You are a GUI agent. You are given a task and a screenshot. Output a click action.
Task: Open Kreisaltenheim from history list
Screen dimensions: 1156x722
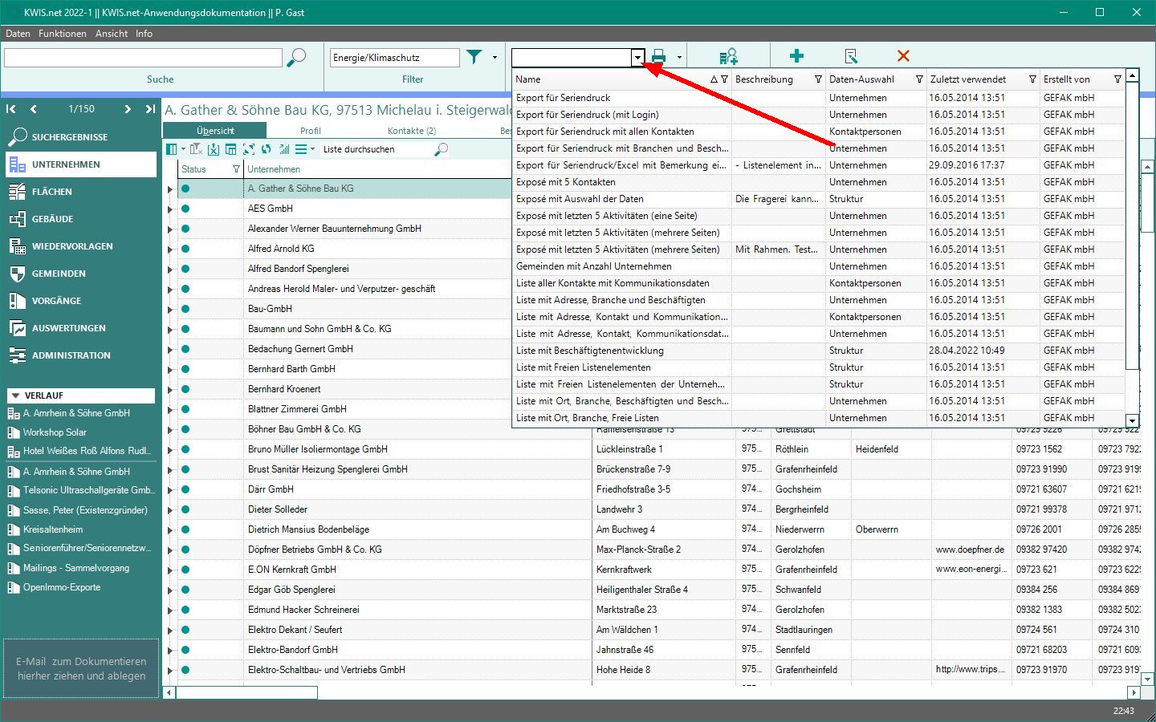(x=53, y=529)
